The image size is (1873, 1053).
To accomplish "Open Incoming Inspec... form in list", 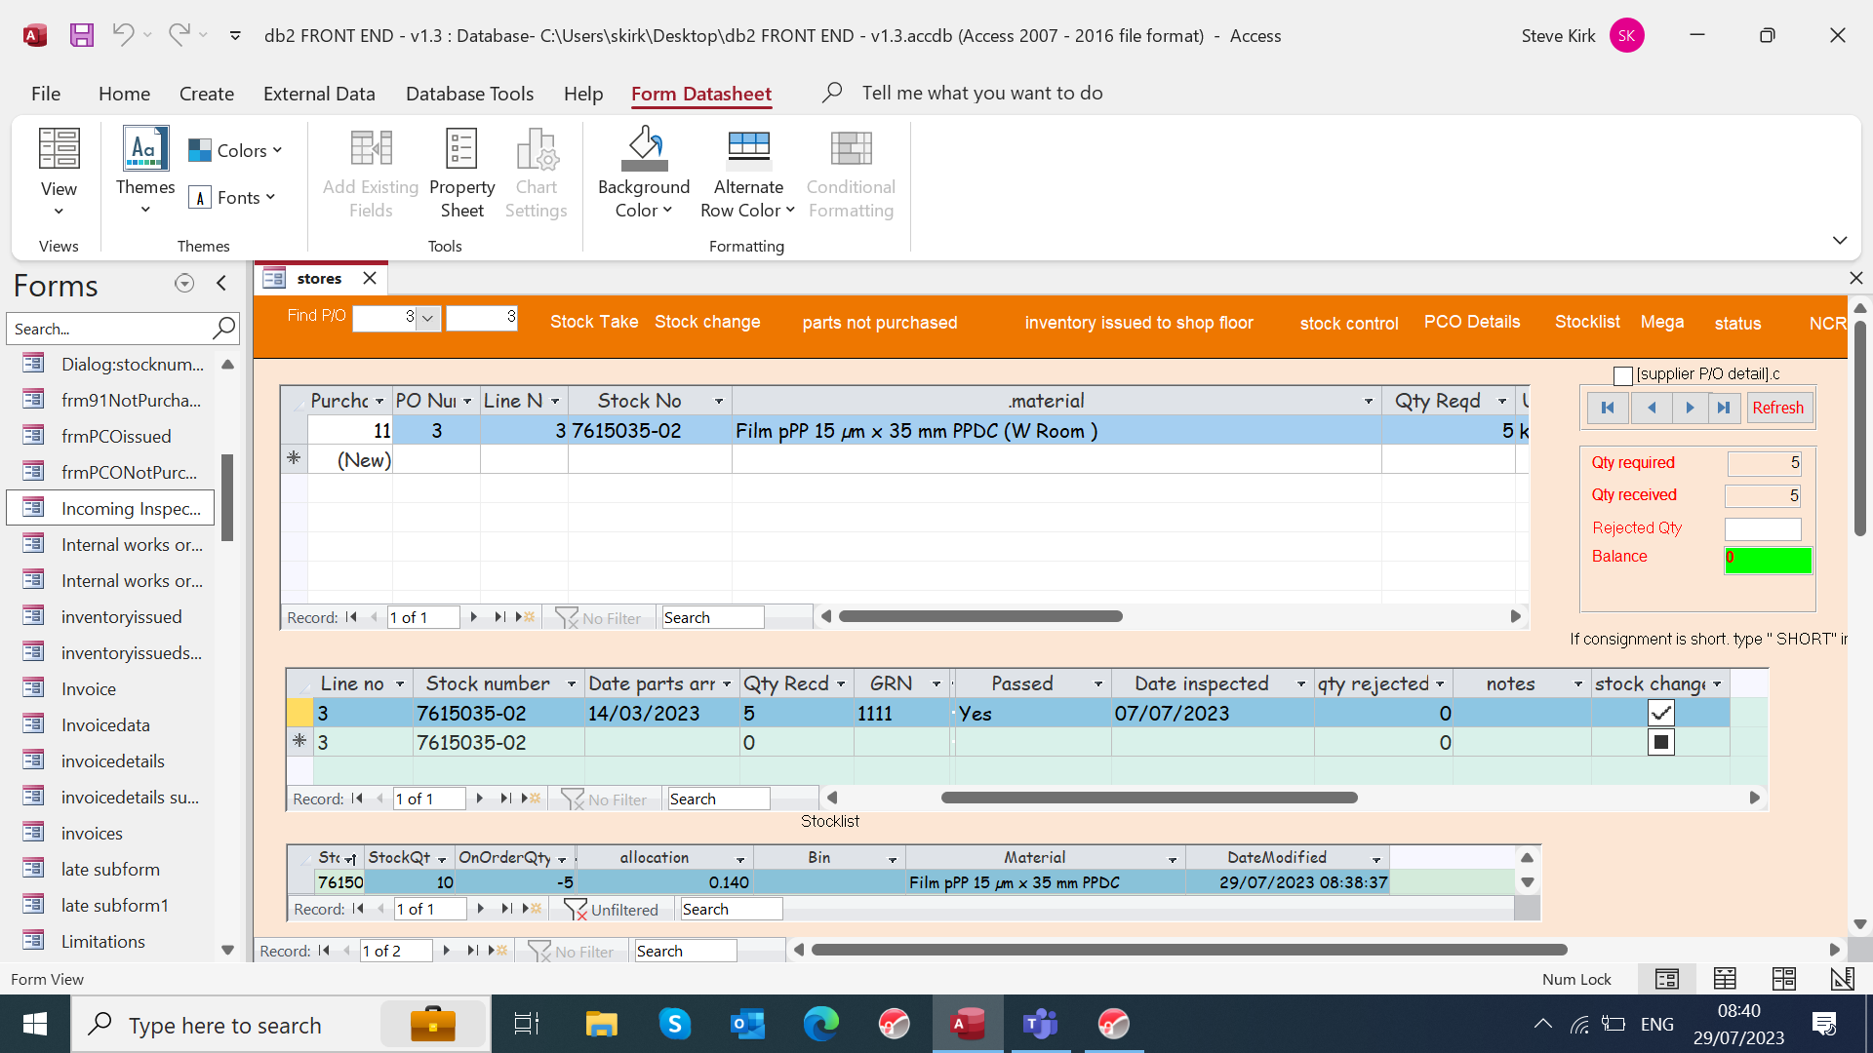I will point(110,508).
